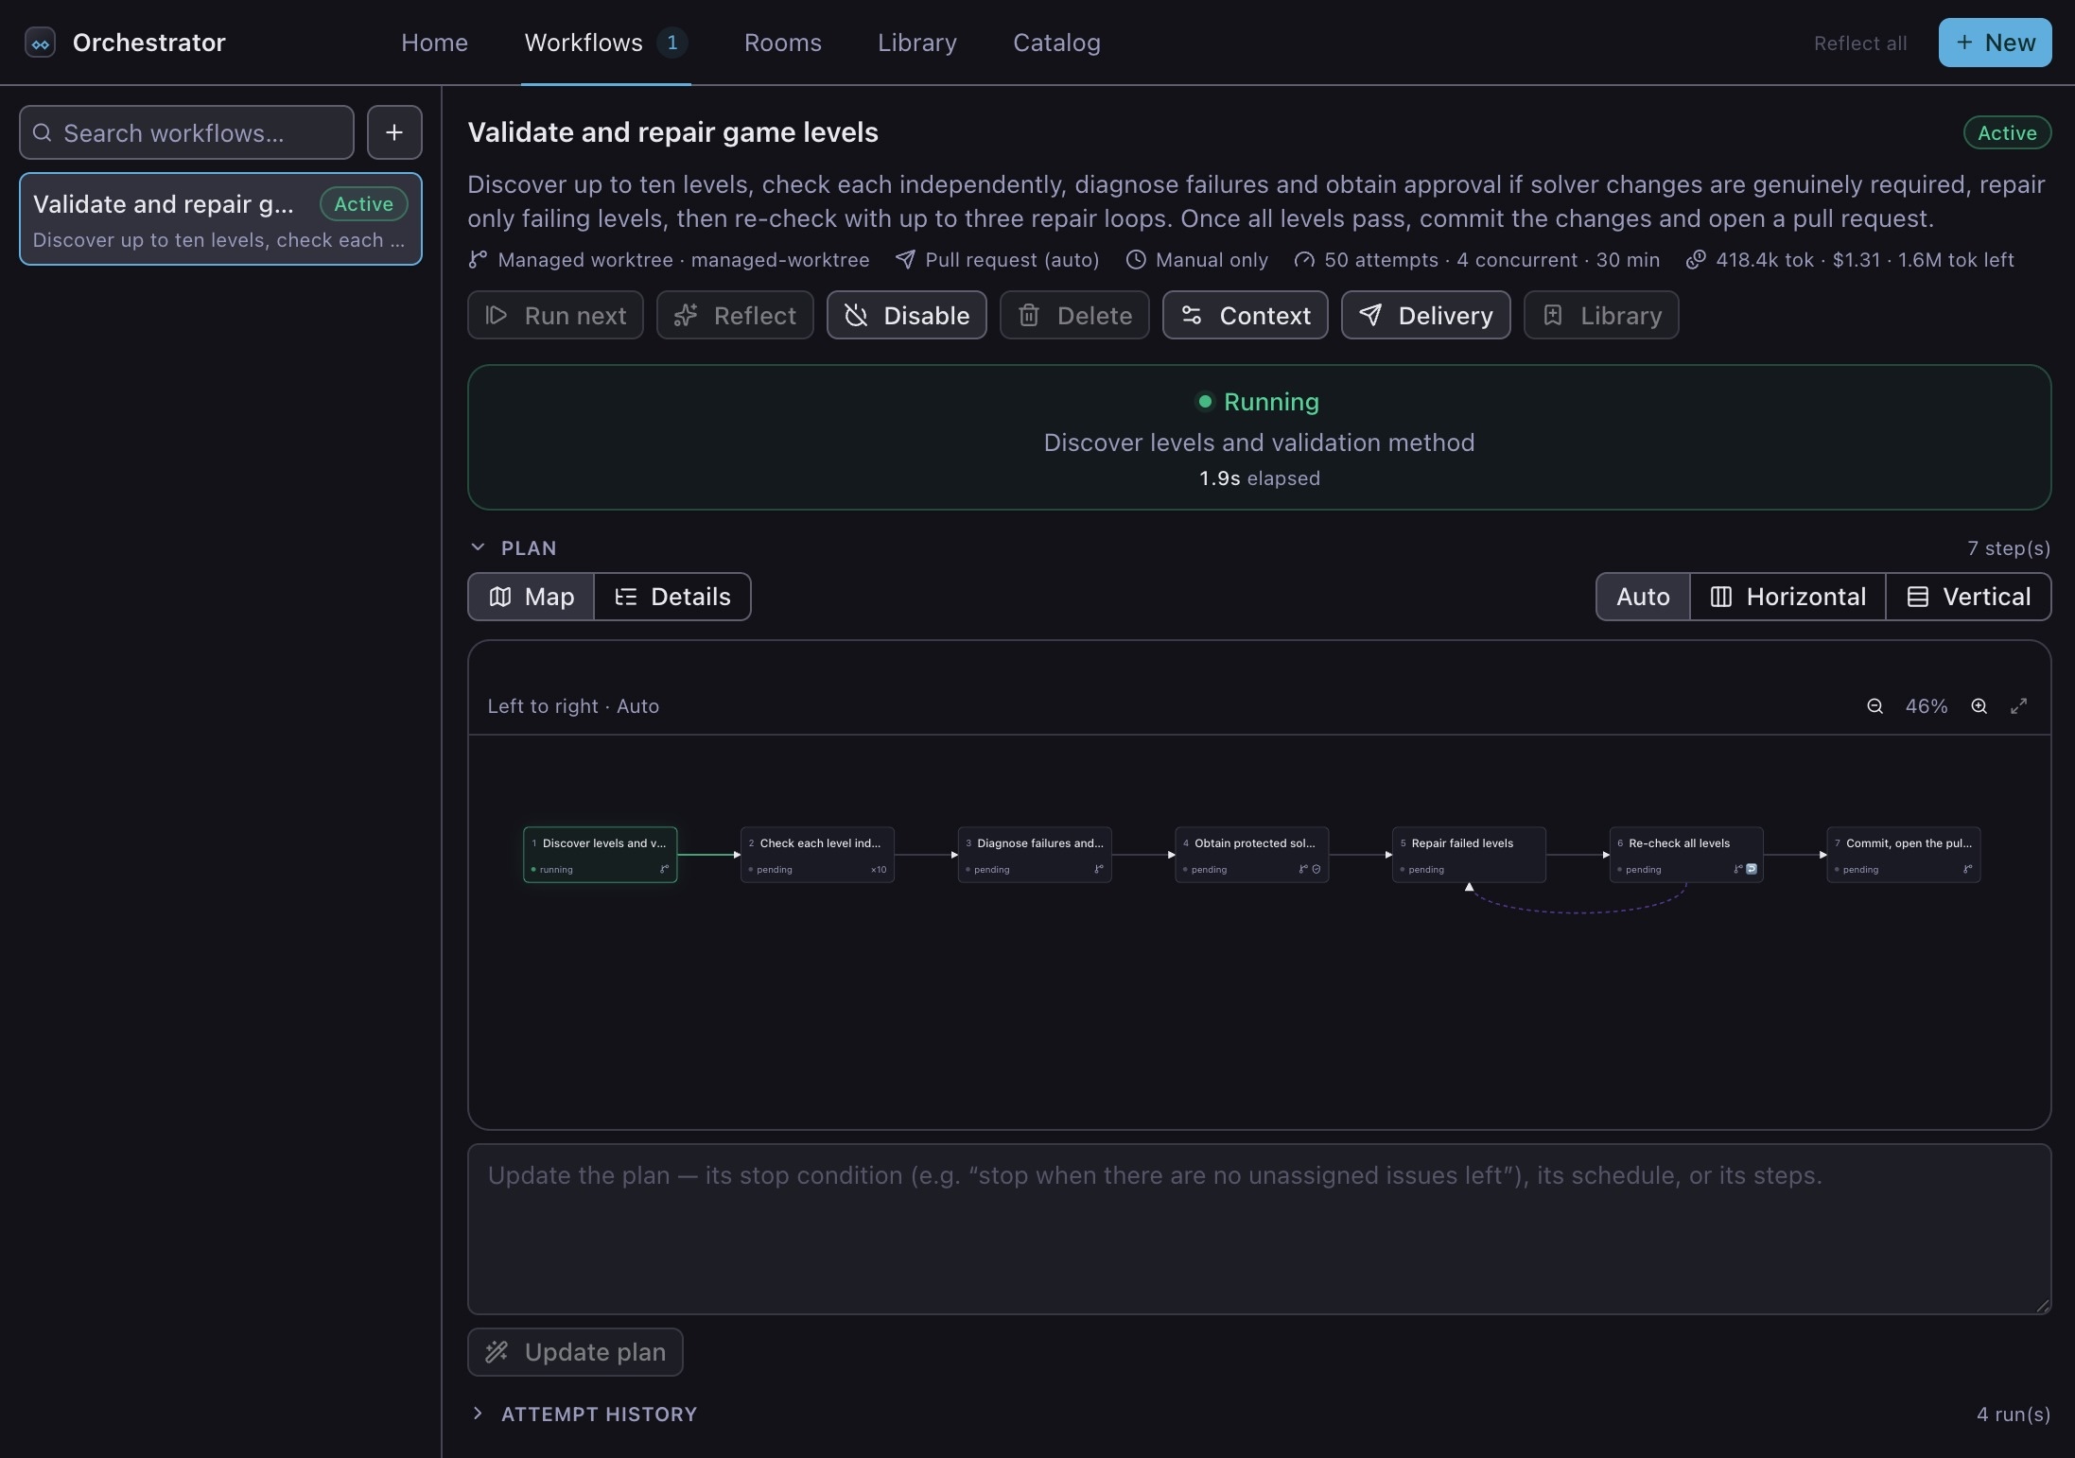Click Reflect all link
Viewport: 2075px width, 1458px height.
pos(1859,43)
